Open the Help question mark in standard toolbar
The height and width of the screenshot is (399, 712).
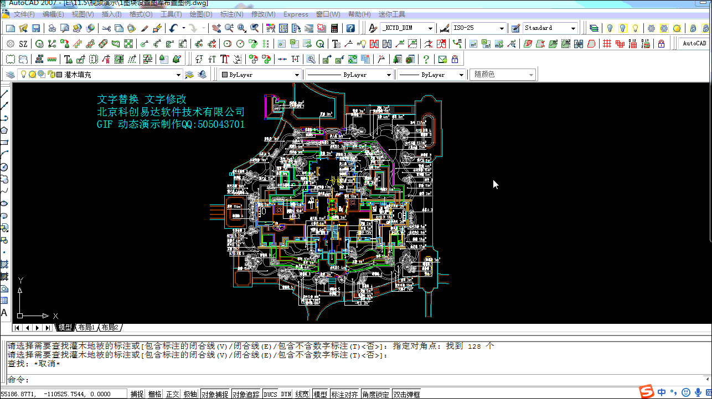coord(350,28)
